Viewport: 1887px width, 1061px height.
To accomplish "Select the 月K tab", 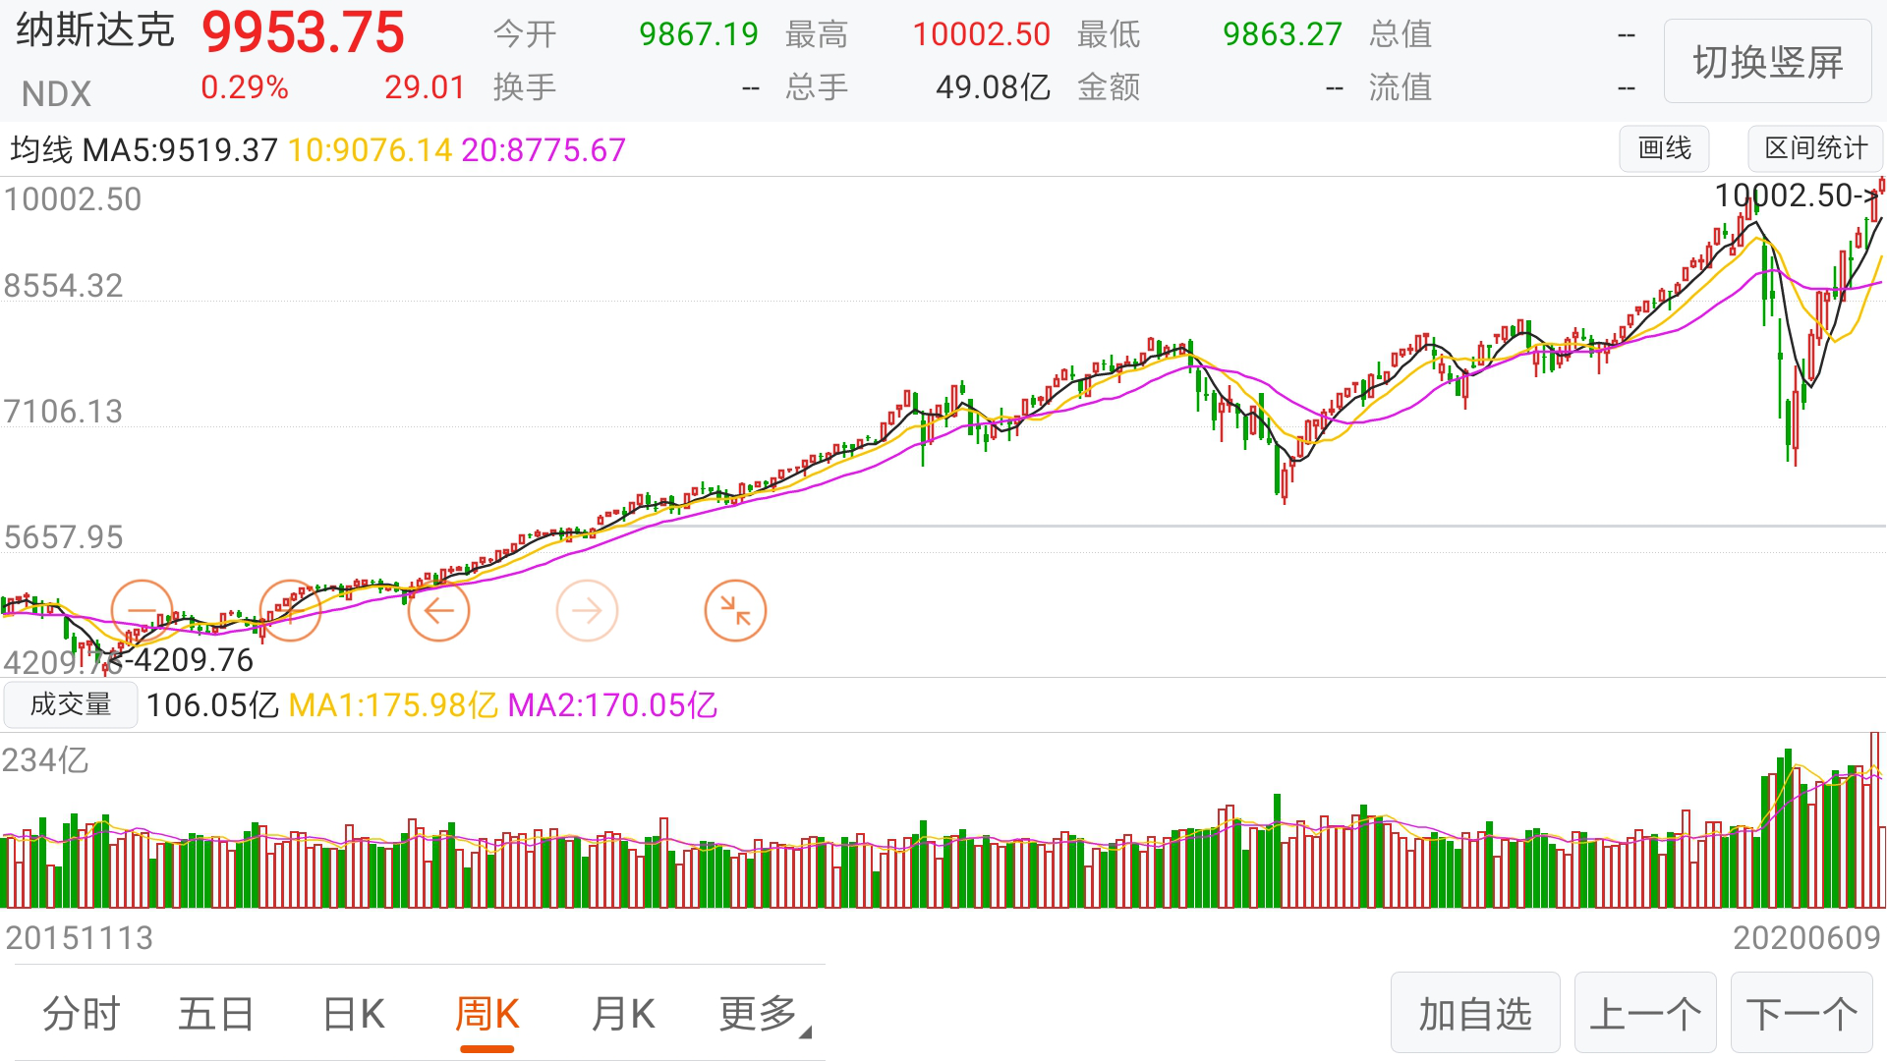I will click(x=623, y=1014).
